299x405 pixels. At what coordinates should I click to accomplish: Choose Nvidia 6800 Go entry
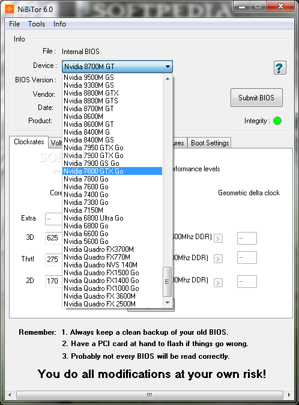tap(112, 226)
